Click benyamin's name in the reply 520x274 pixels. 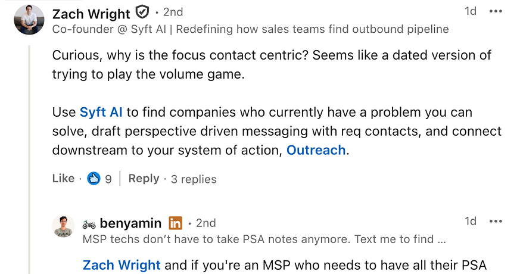[x=130, y=223]
